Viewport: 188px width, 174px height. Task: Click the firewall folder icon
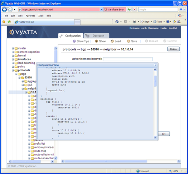[16, 55]
